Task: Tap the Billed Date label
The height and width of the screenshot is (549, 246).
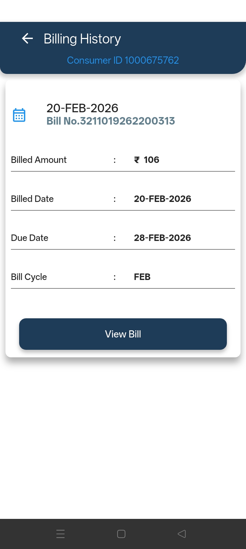Action: pyautogui.click(x=32, y=199)
